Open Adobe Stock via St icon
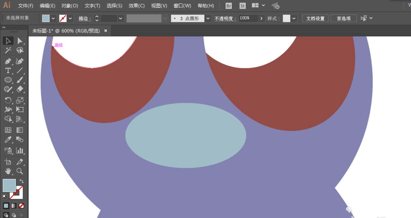411x218 pixels. click(x=242, y=6)
